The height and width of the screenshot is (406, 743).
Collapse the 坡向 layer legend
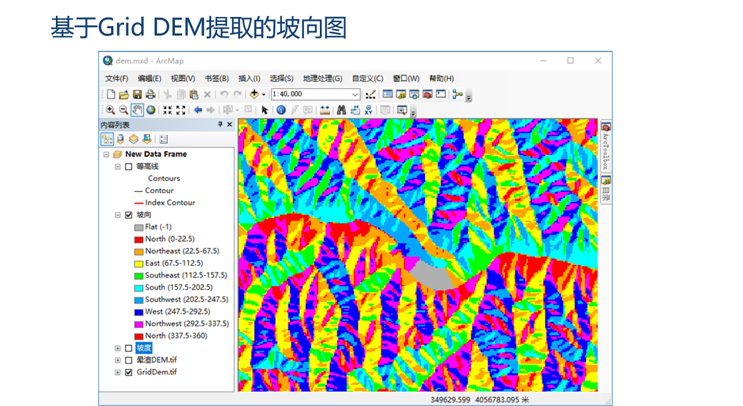pyautogui.click(x=117, y=215)
